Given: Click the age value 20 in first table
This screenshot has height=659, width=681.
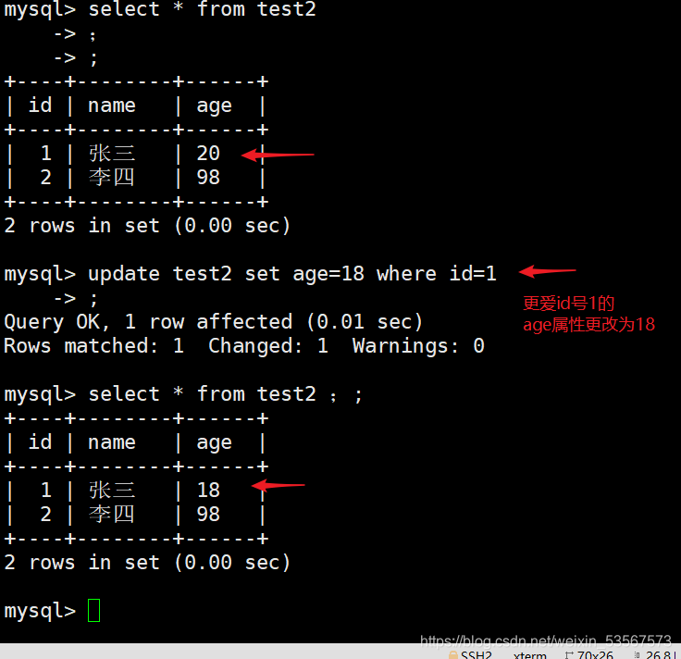Looking at the screenshot, I should pos(208,154).
